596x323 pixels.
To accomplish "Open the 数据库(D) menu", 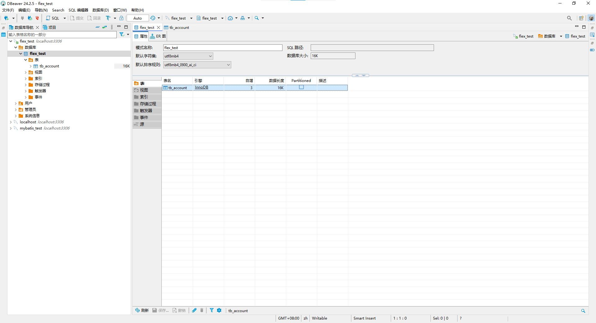I will 101,10.
